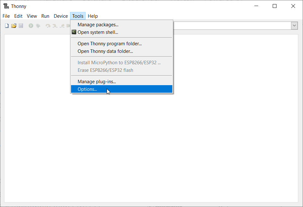The width and height of the screenshot is (303, 207).
Task: Open the View menu
Action: coord(32,16)
